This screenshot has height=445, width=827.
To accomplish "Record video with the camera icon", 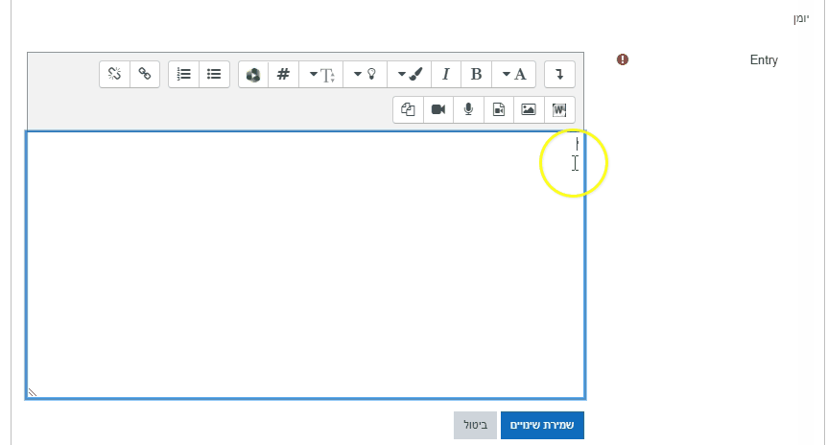I will coord(438,109).
